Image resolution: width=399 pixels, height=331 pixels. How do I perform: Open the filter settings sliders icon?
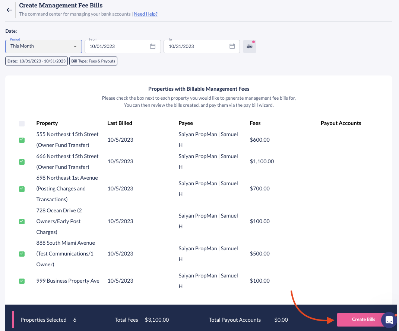[x=249, y=46]
